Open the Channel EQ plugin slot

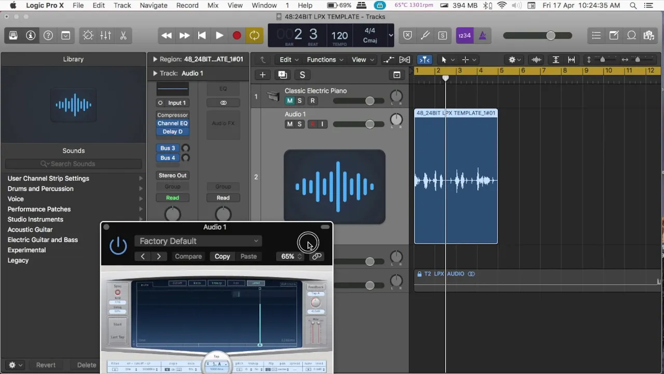click(x=172, y=124)
